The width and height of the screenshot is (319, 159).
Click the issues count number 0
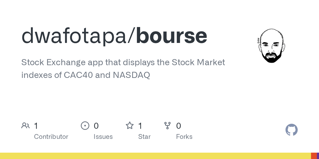click(96, 126)
